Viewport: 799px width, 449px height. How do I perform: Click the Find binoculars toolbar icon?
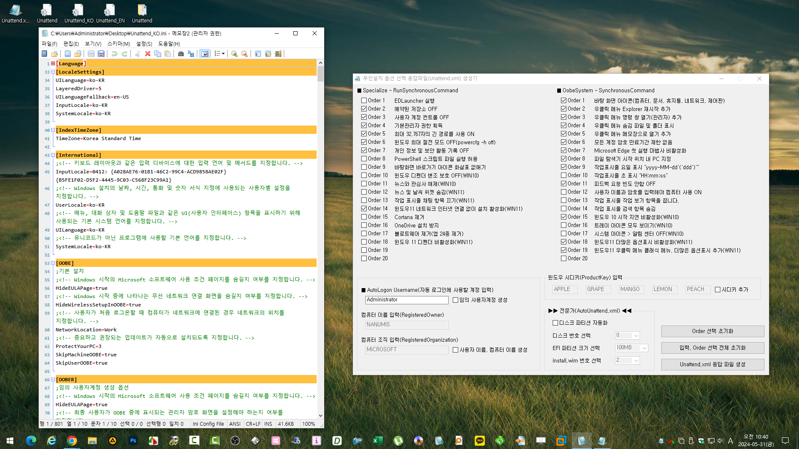tap(181, 54)
